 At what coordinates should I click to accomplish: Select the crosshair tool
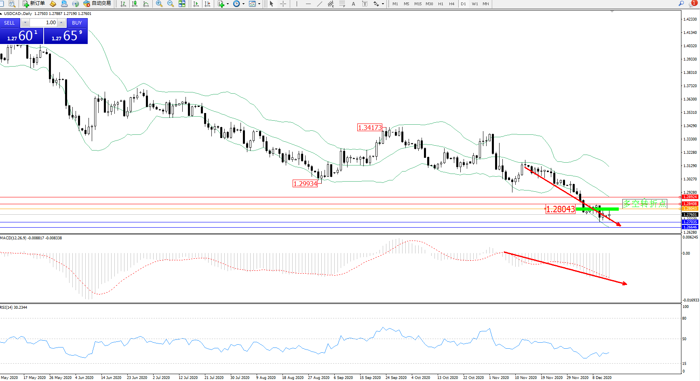pyautogui.click(x=283, y=4)
